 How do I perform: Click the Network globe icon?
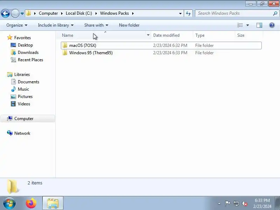point(10,133)
